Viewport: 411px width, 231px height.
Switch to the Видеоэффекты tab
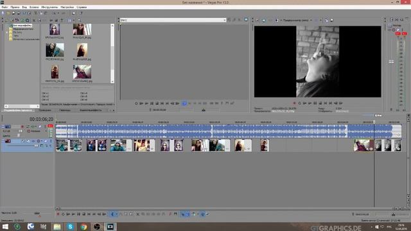91,110
